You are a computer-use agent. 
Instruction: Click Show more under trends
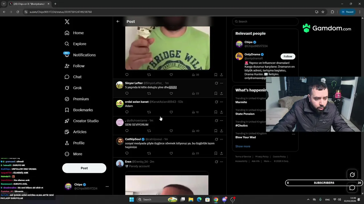click(x=243, y=146)
